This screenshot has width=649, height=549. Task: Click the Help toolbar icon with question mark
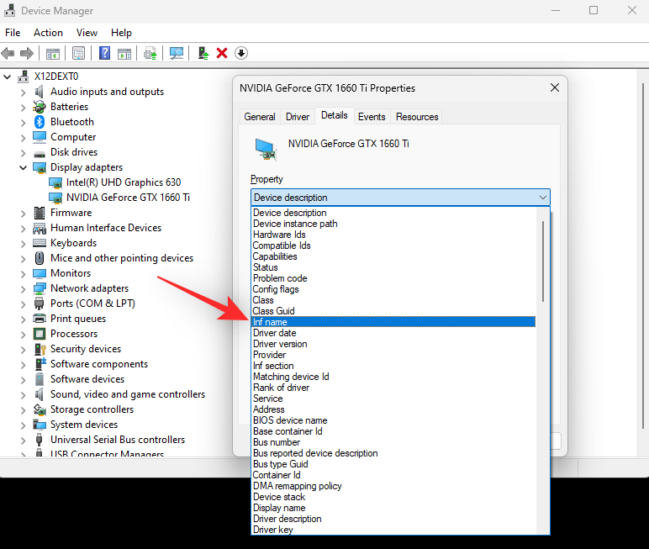point(104,53)
